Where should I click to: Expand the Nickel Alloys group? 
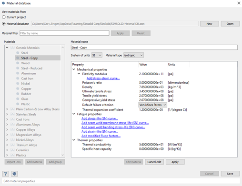[x=7, y=140]
